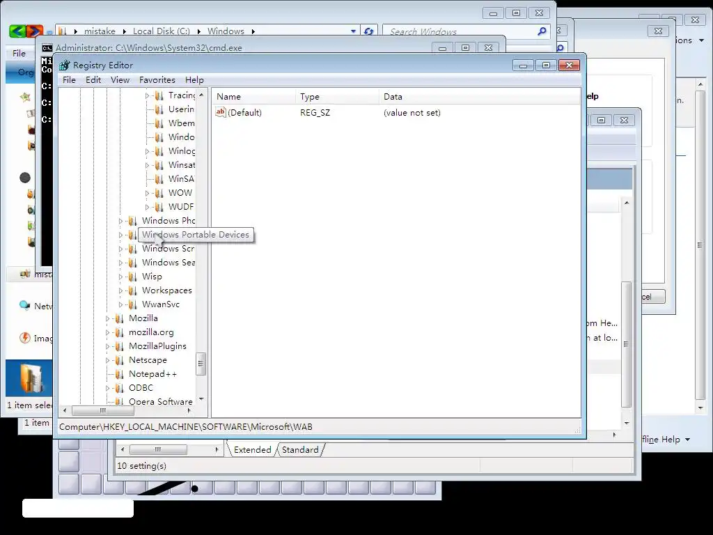713x535 pixels.
Task: Open the File menu in Explorer window
Action: pyautogui.click(x=19, y=53)
